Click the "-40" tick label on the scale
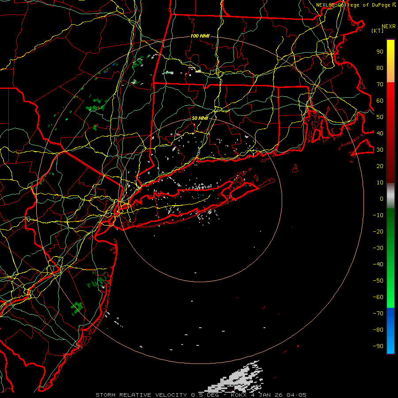The image size is (398, 398). pyautogui.click(x=378, y=264)
